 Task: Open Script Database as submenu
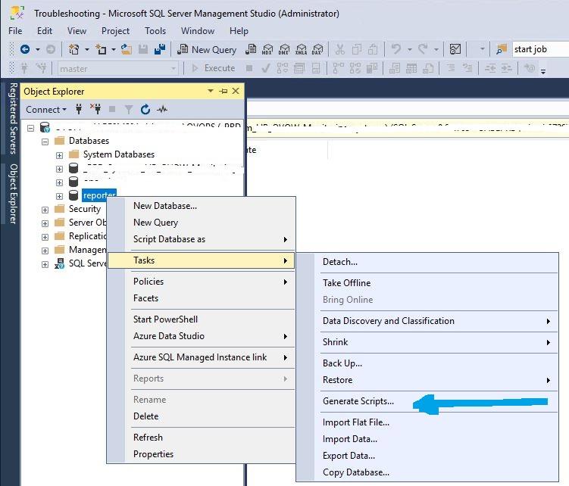point(202,239)
